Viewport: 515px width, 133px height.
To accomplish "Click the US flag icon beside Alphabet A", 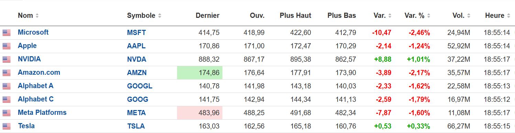I will tap(6, 86).
